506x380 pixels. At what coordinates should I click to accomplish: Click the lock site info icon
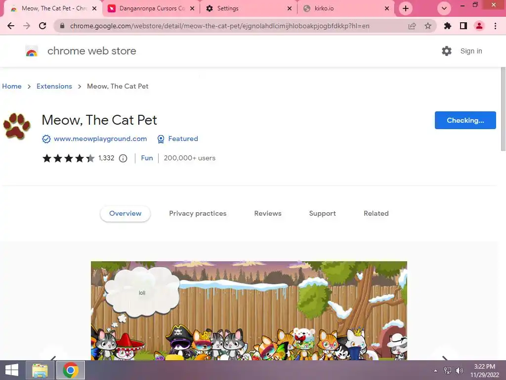[x=62, y=26]
